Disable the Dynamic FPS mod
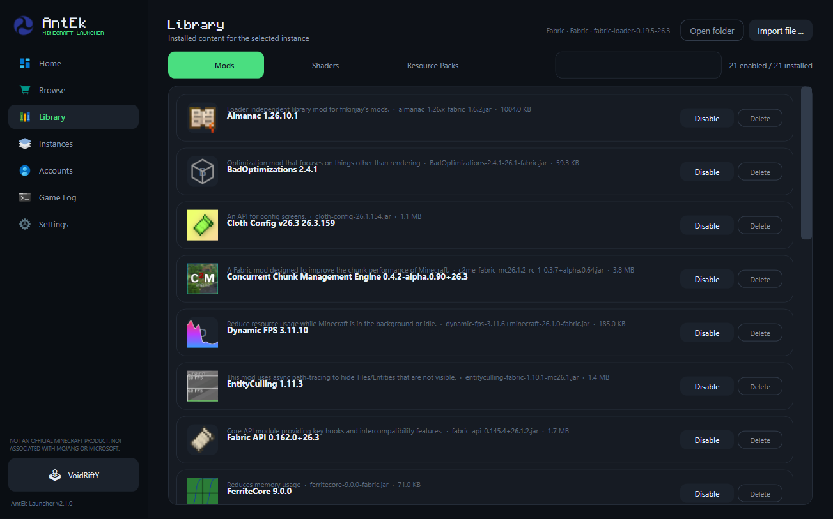 (707, 333)
